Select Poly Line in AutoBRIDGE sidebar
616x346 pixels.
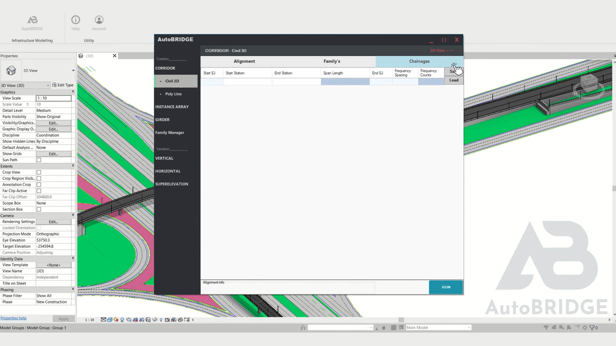click(x=173, y=94)
